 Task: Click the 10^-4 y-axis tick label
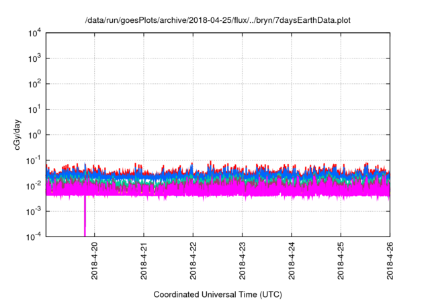tap(34, 236)
